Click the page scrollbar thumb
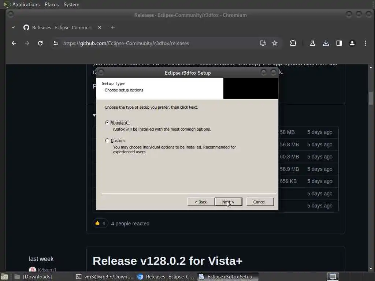The height and width of the screenshot is (281, 375). coord(371,98)
